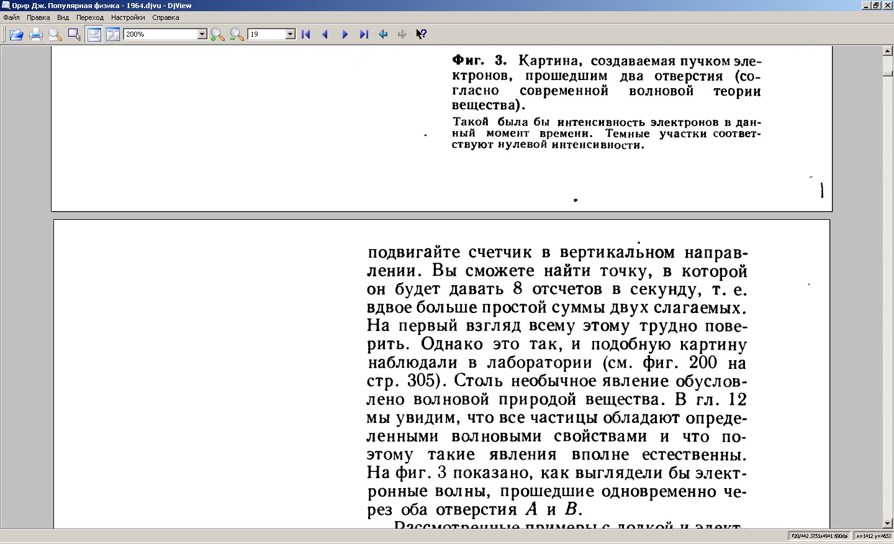Toggle continuous page layout mode
Image resolution: width=894 pixels, height=544 pixels.
point(94,35)
